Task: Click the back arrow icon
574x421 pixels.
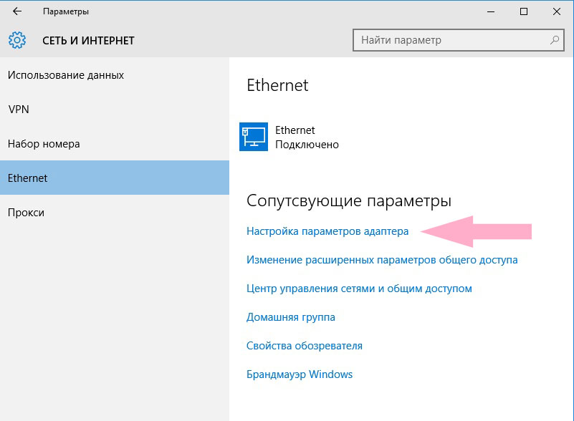Action: [x=16, y=11]
